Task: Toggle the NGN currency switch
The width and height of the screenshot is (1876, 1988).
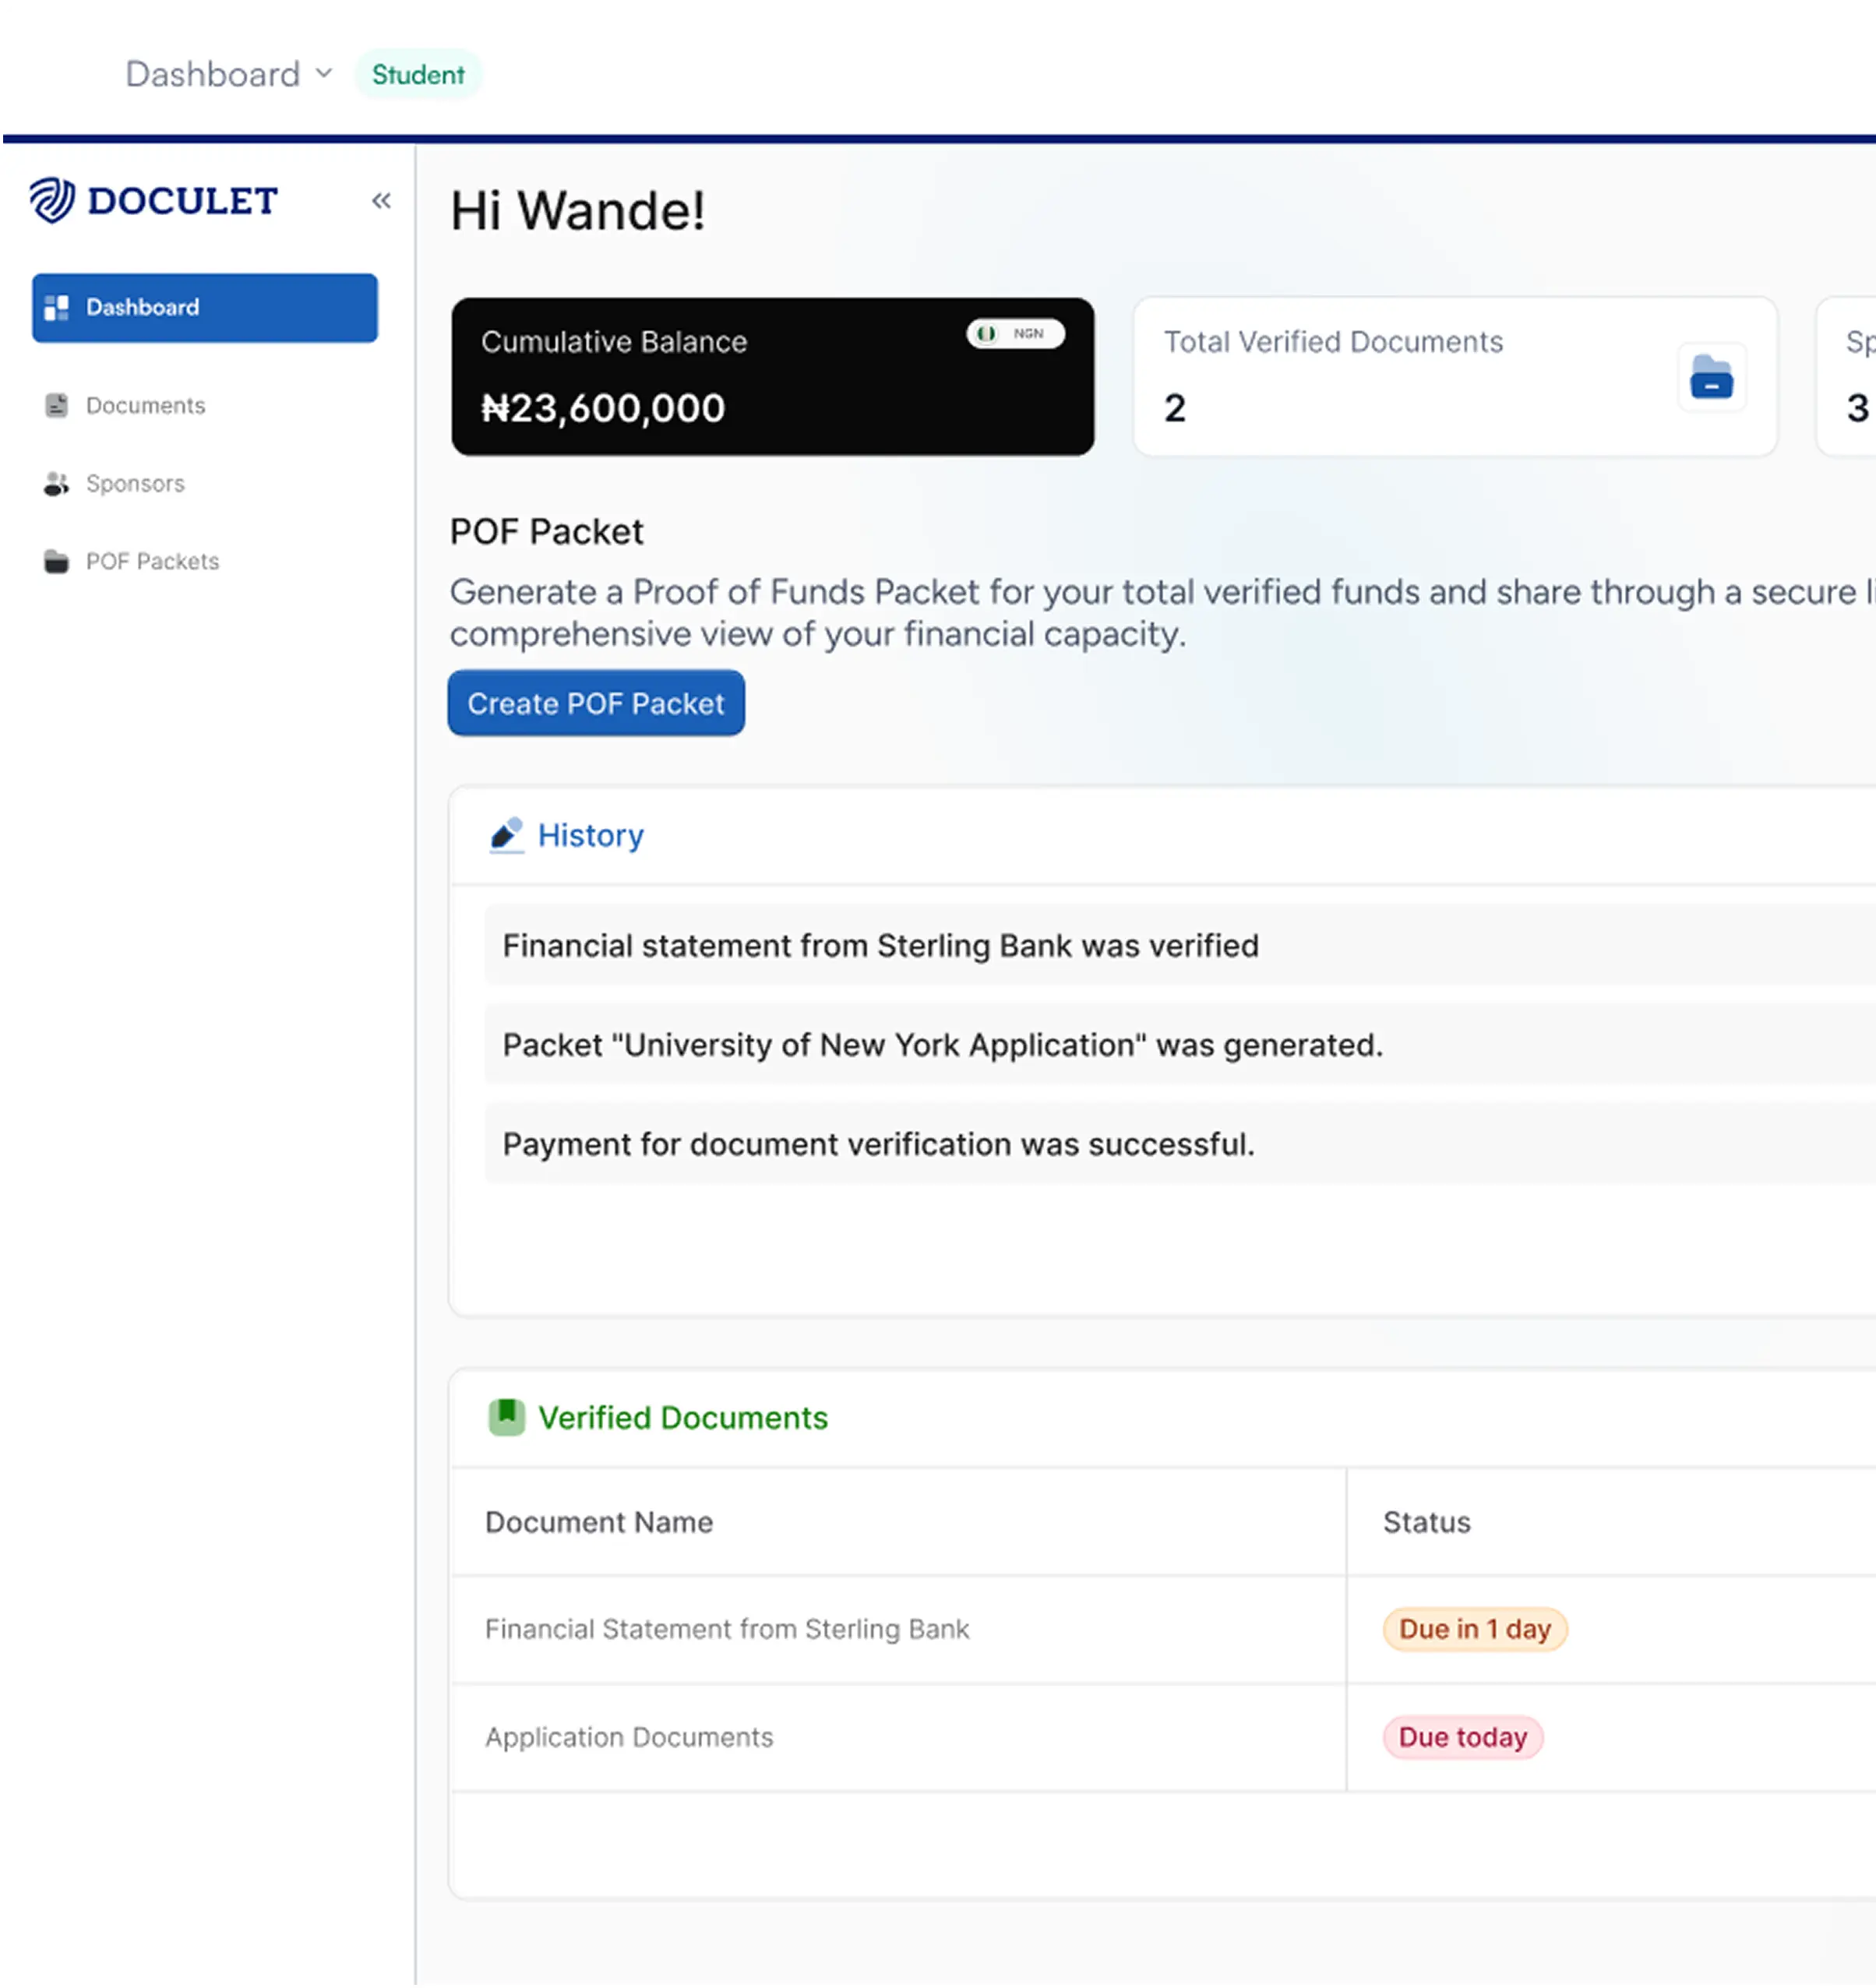Action: coord(1015,334)
